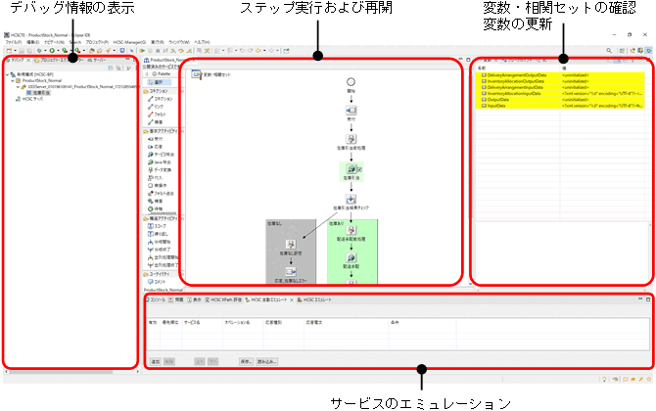Viewport: 656px width, 411px height.
Task: Click the green Resume debug toolbar icon
Action: click(142, 51)
